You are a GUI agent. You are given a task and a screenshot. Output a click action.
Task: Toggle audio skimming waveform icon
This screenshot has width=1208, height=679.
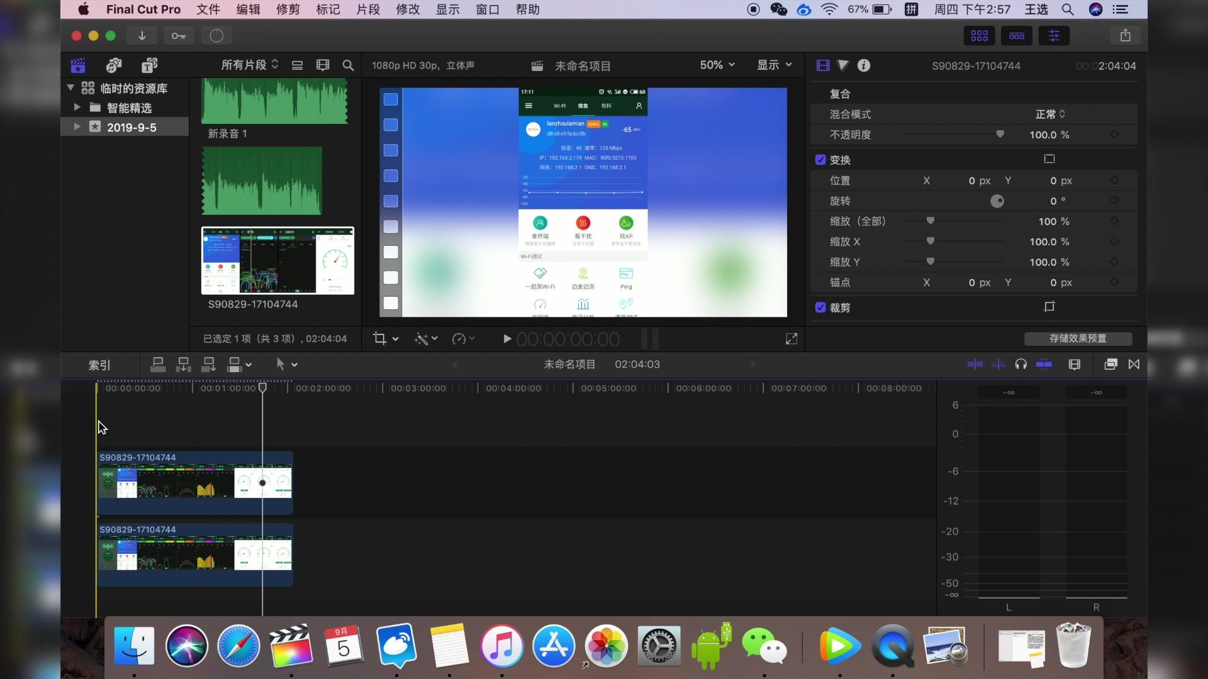[x=998, y=365]
